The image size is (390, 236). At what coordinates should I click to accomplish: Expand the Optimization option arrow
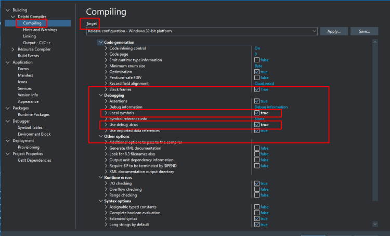[x=106, y=72]
